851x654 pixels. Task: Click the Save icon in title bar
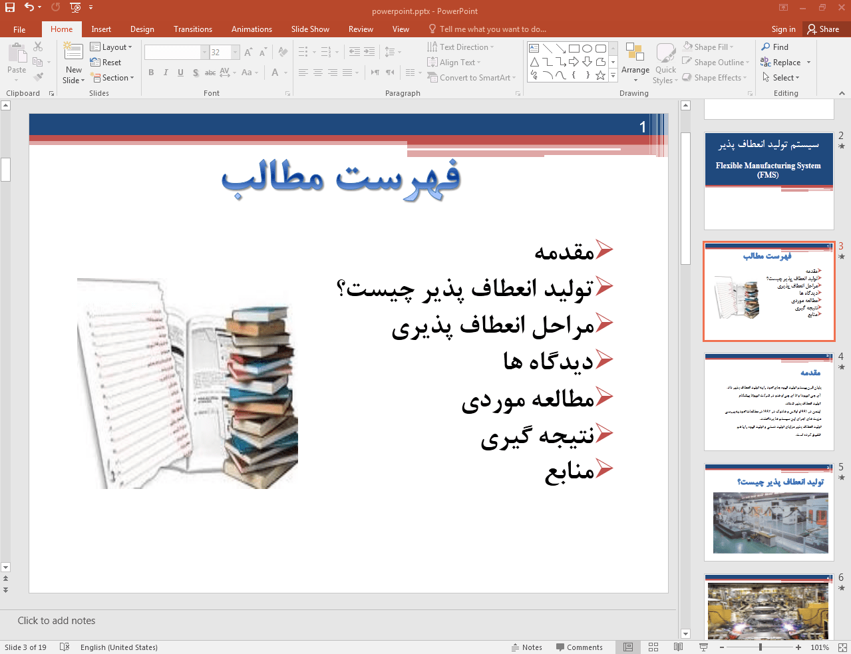10,7
